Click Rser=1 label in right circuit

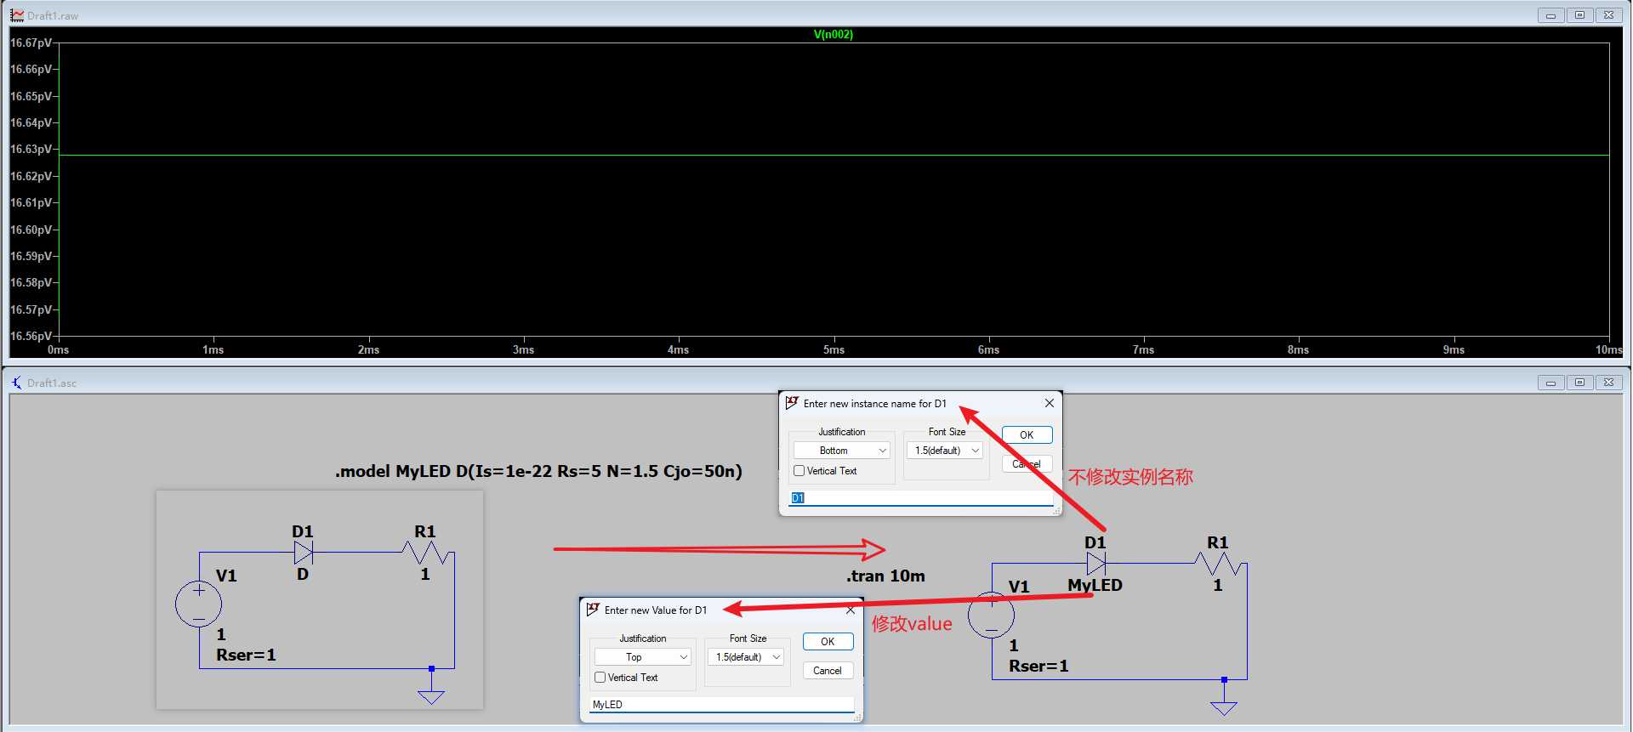pos(1039,667)
